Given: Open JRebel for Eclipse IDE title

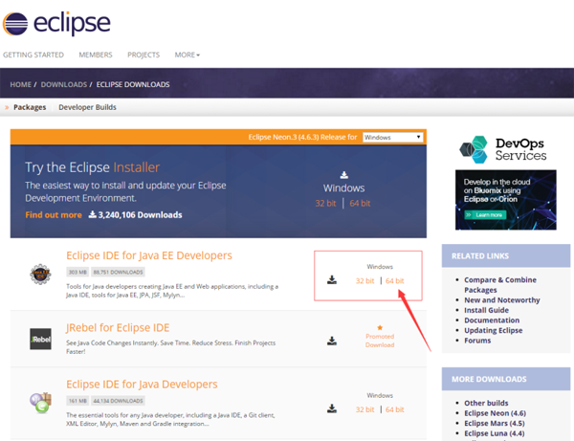Looking at the screenshot, I should [x=118, y=327].
